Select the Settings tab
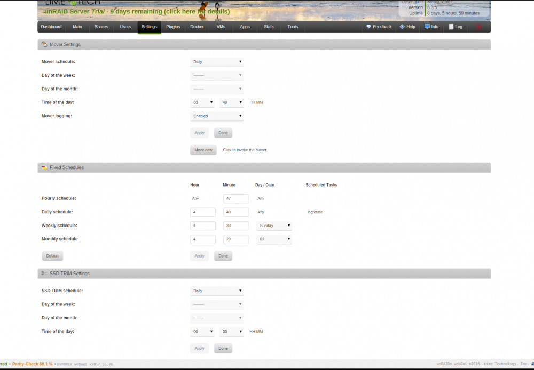The width and height of the screenshot is (534, 370). 149,27
